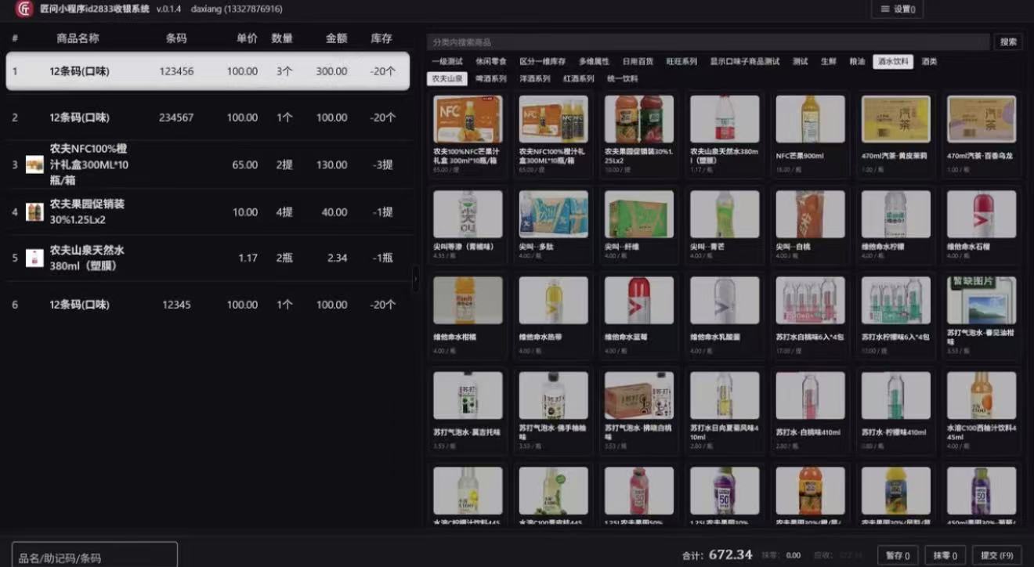Open the 统一饮料 subcategory

point(623,79)
